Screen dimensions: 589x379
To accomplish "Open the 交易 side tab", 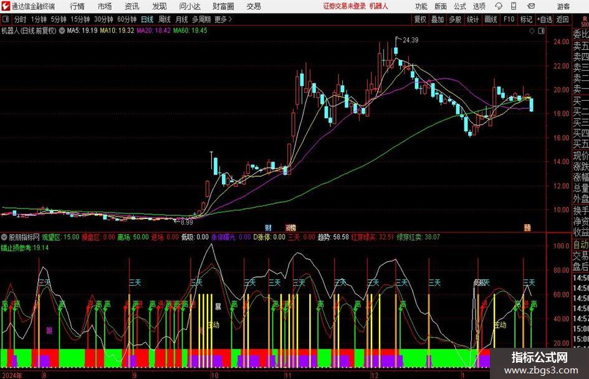I will click(x=581, y=256).
